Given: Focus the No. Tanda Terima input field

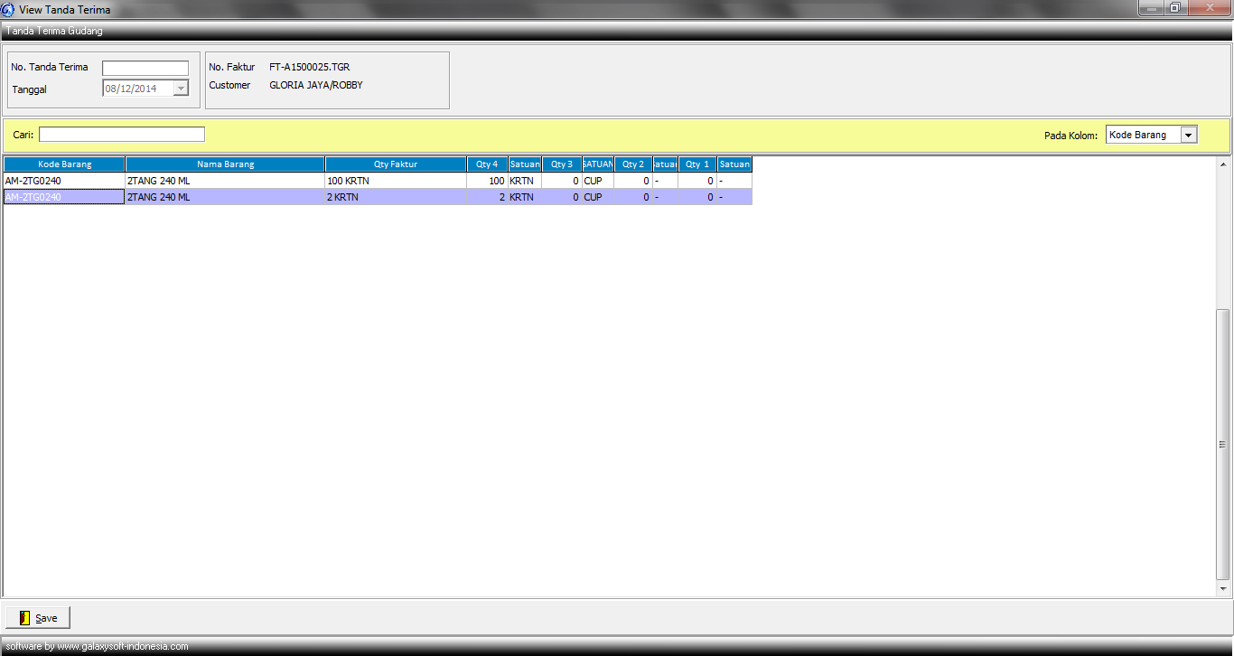Looking at the screenshot, I should [145, 68].
